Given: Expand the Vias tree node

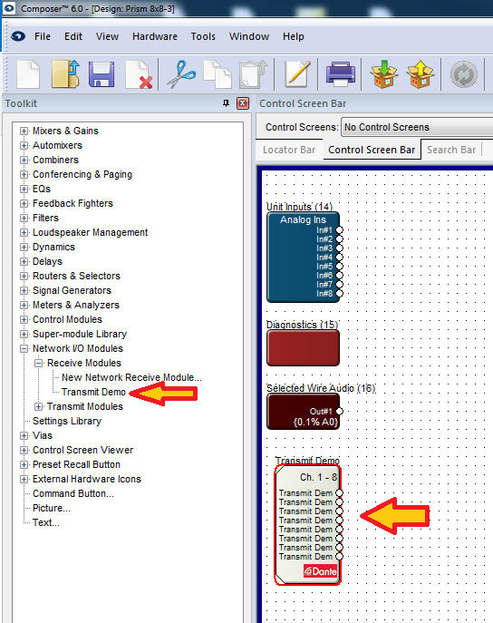Looking at the screenshot, I should coord(24,435).
